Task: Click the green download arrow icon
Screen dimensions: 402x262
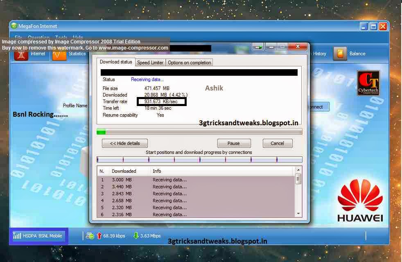Action: pyautogui.click(x=136, y=235)
